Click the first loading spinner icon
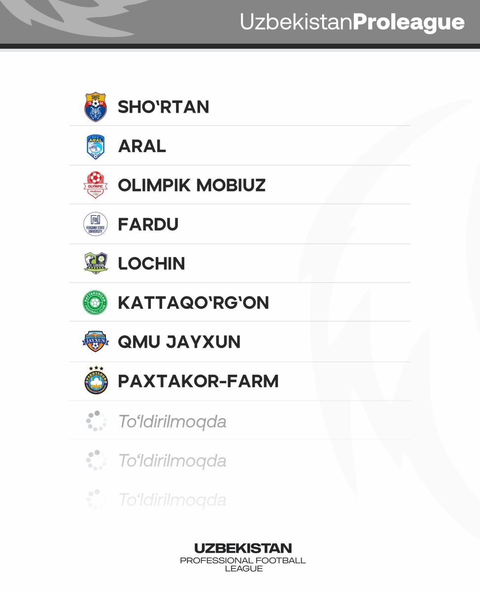 96,422
